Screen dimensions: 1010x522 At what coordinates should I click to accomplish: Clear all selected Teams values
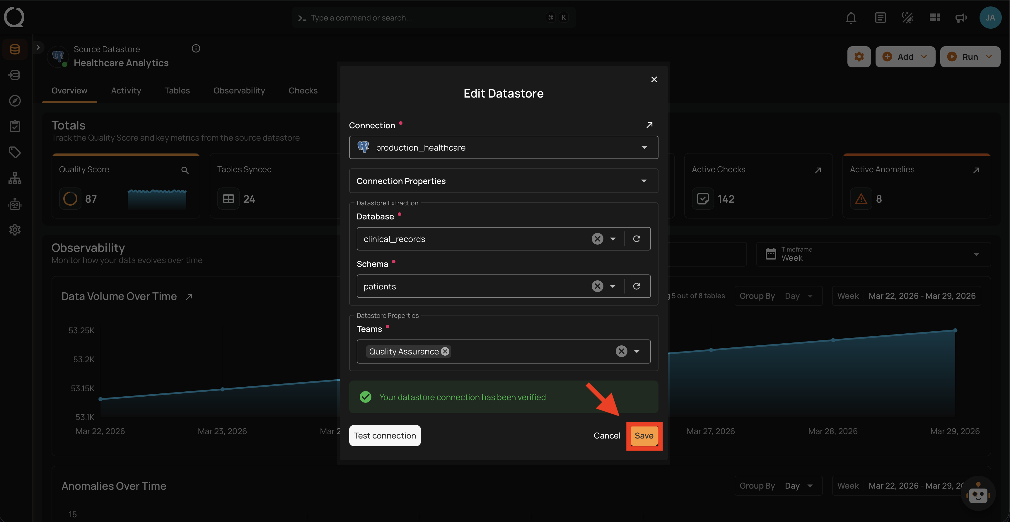(x=621, y=352)
